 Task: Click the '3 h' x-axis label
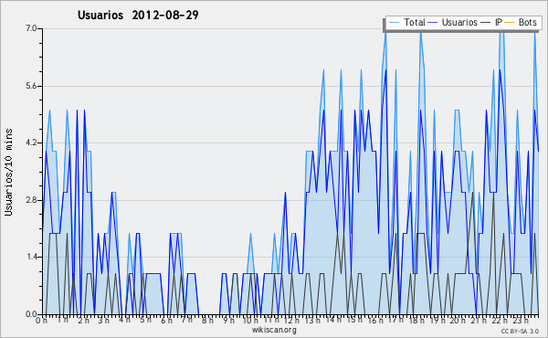pos(103,320)
